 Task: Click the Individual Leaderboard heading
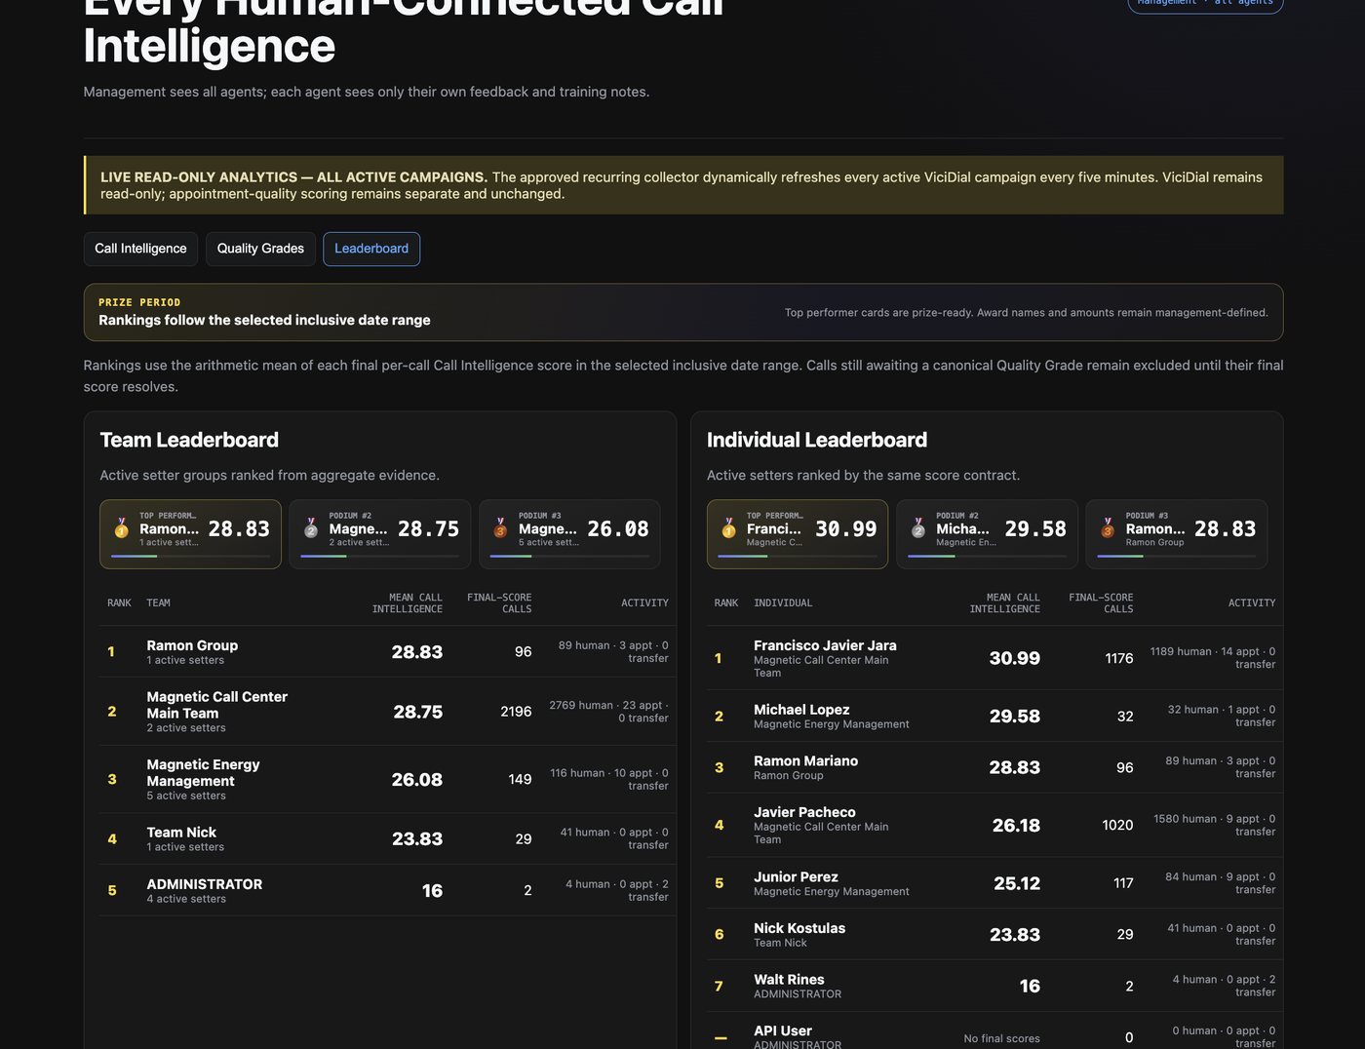click(x=817, y=440)
